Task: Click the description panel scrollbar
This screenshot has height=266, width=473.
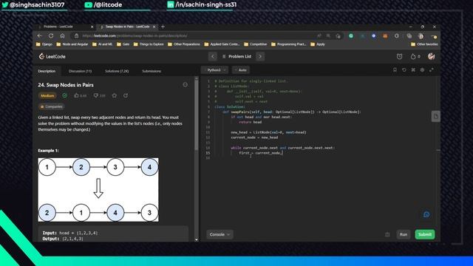Action: tap(197, 115)
